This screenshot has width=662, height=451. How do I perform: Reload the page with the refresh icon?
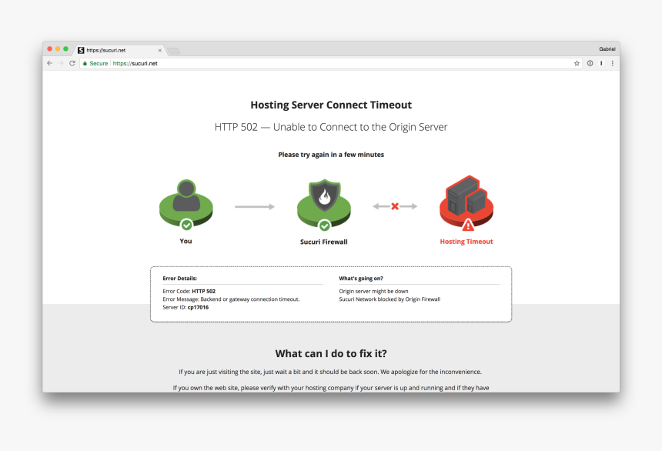pyautogui.click(x=72, y=63)
